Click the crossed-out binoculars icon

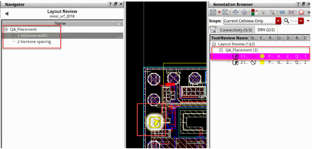tap(291, 12)
